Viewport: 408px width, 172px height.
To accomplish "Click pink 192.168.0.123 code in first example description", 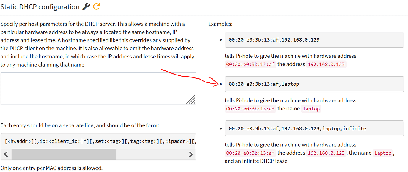I will 326,64.
